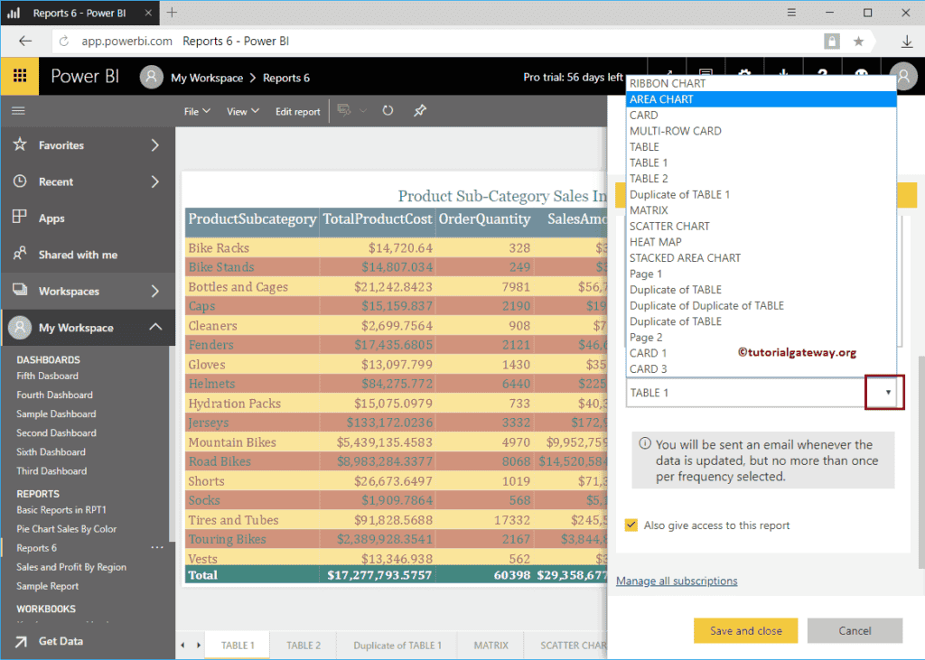Click Save and close button
The image size is (925, 660).
pyautogui.click(x=745, y=630)
